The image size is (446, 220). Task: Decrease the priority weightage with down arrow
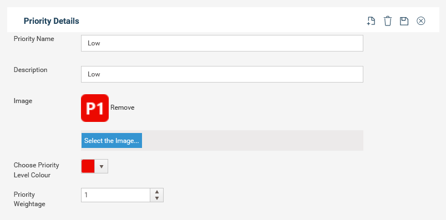[x=157, y=198]
